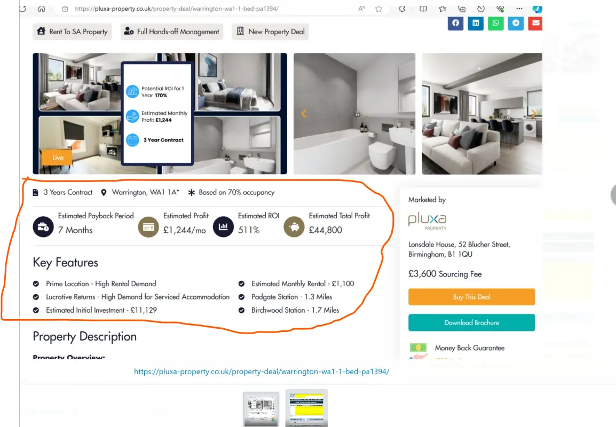Open Rent To SA Property tab

coord(72,32)
